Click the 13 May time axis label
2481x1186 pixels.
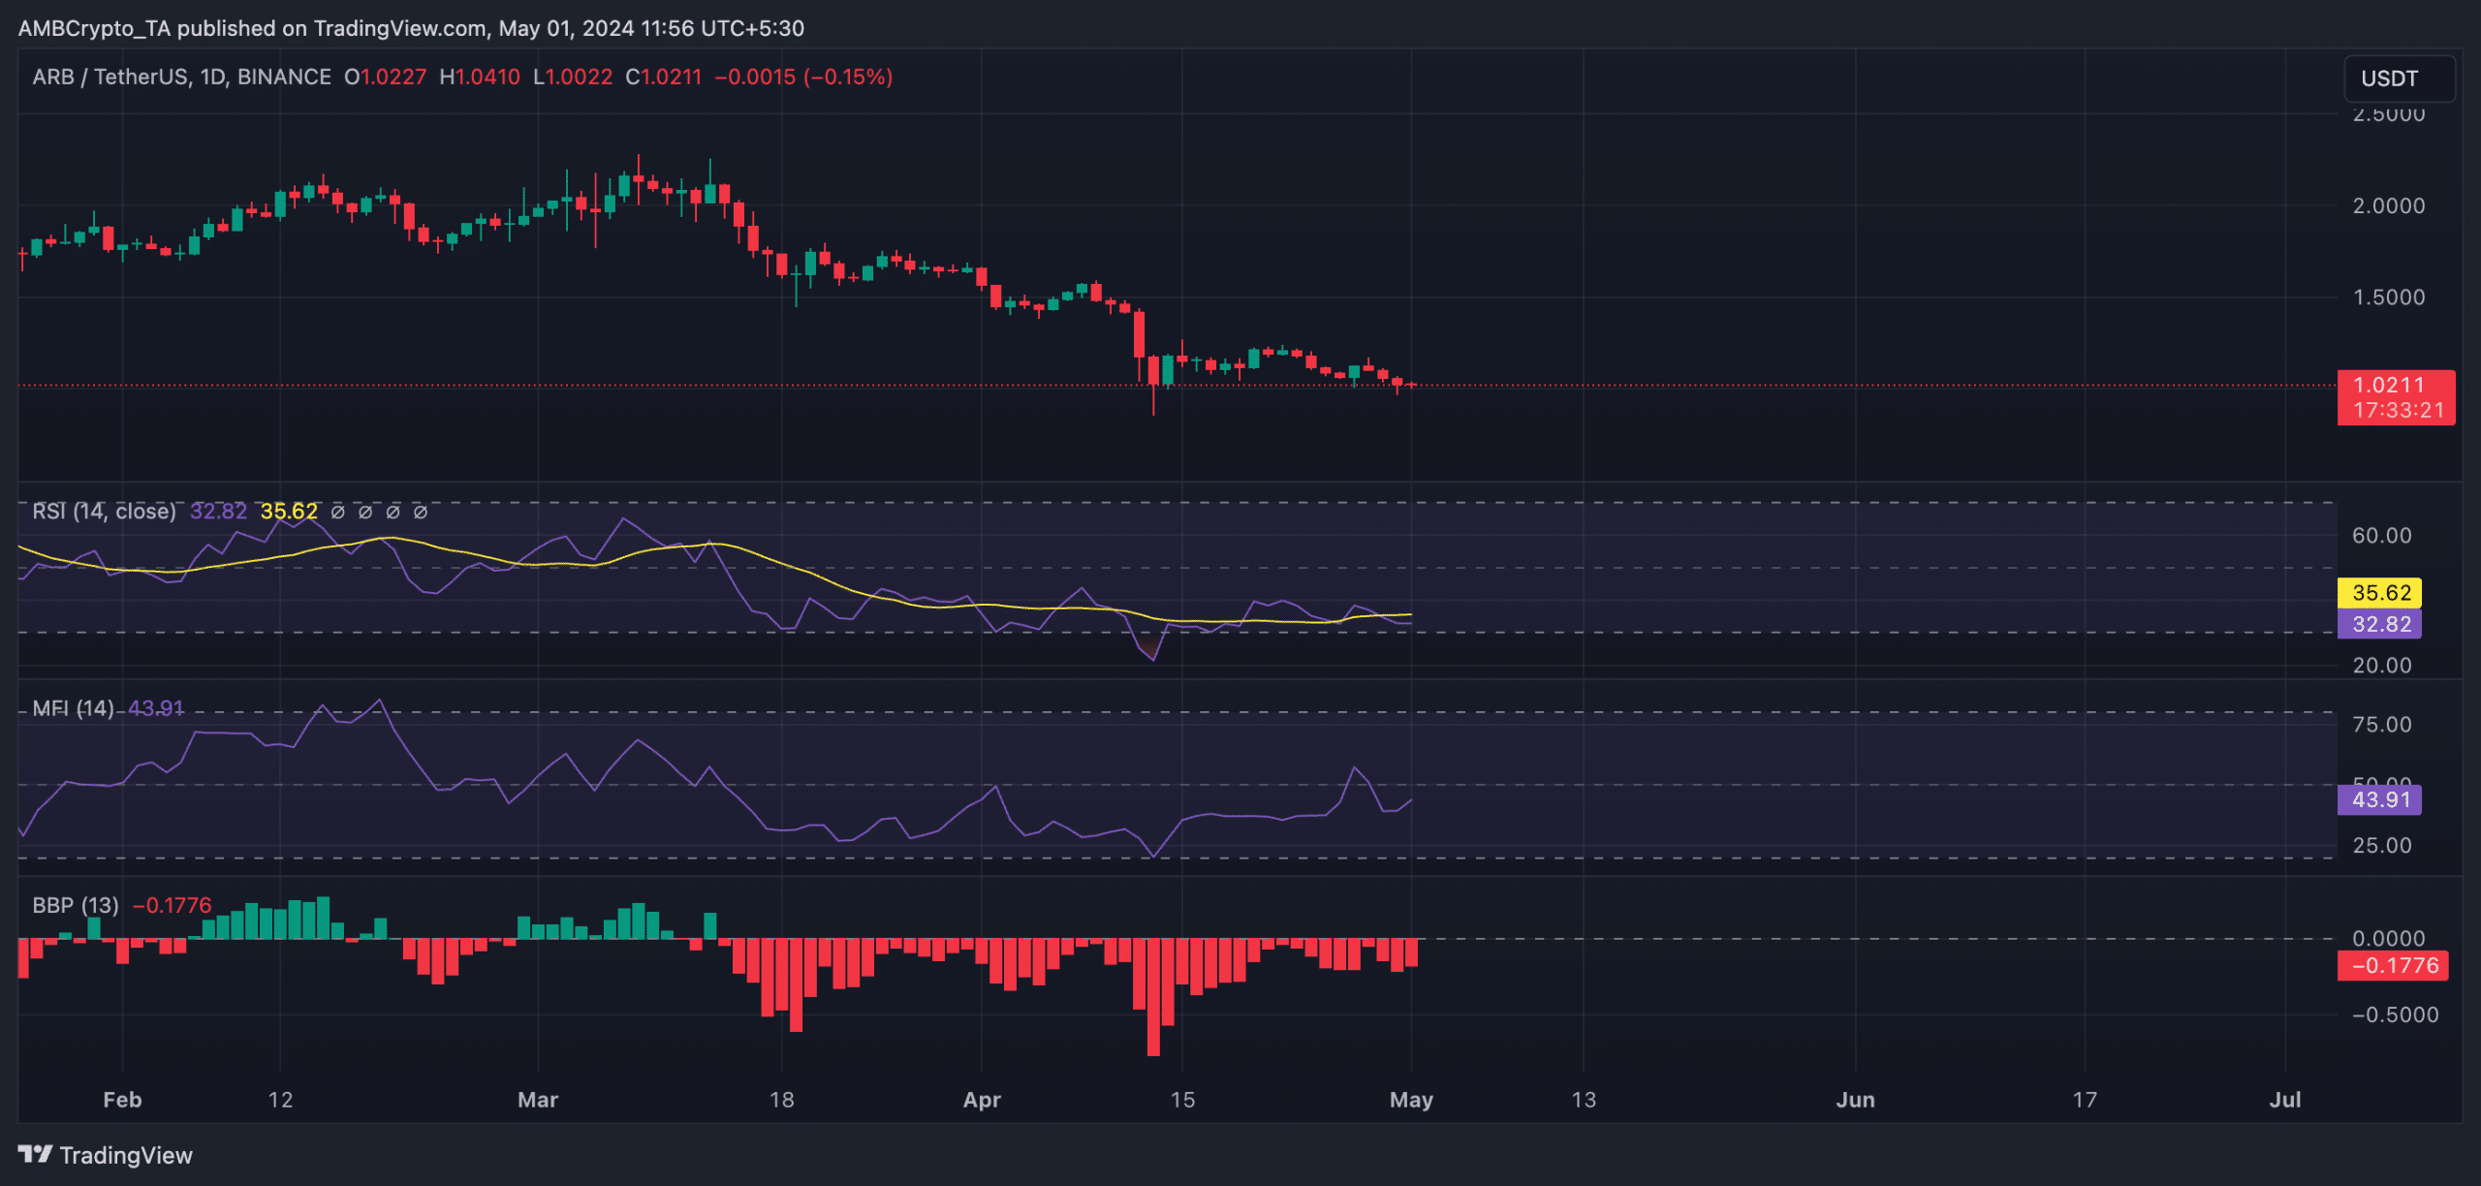1584,1100
